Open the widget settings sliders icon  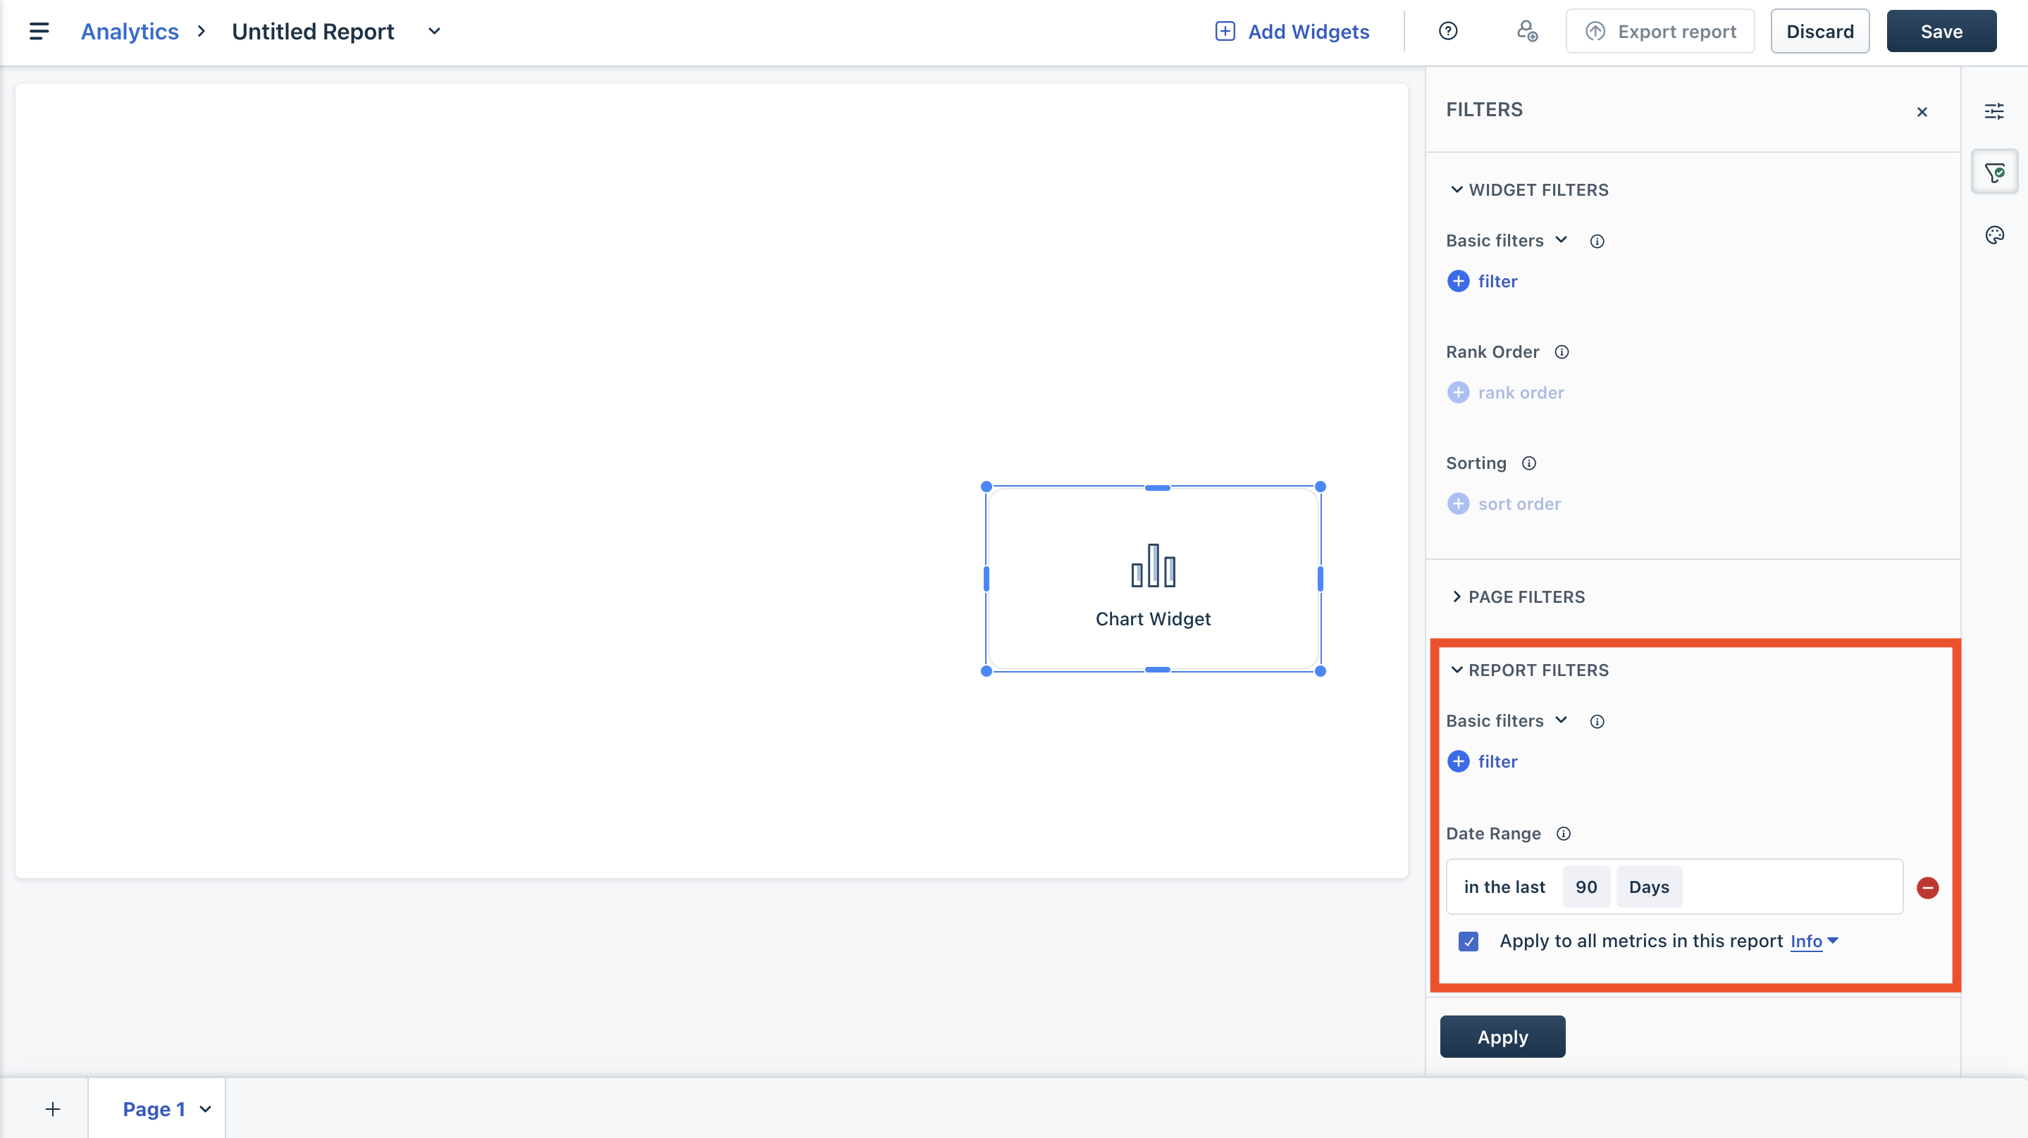(1994, 111)
